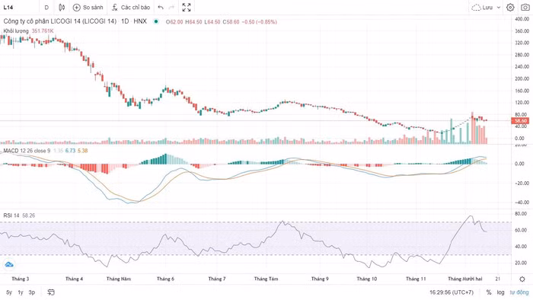Set time range to 1y

pos(21,292)
